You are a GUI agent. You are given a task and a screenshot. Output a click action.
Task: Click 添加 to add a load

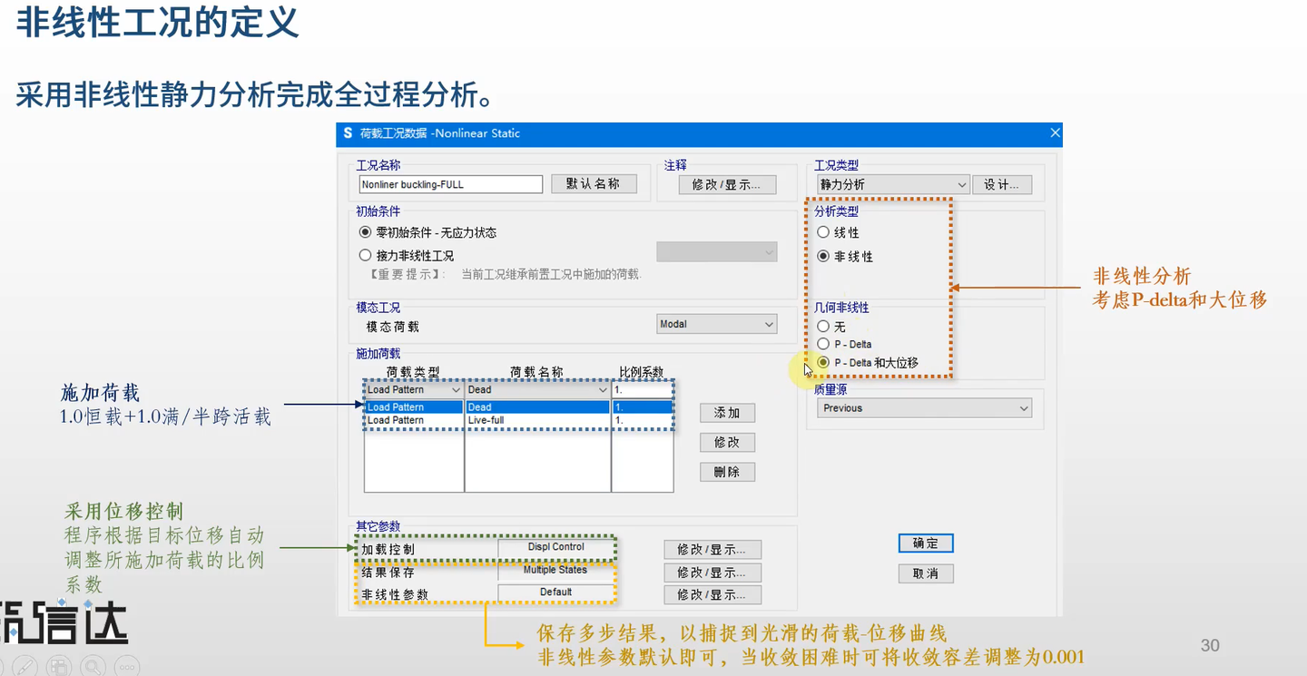click(x=726, y=412)
